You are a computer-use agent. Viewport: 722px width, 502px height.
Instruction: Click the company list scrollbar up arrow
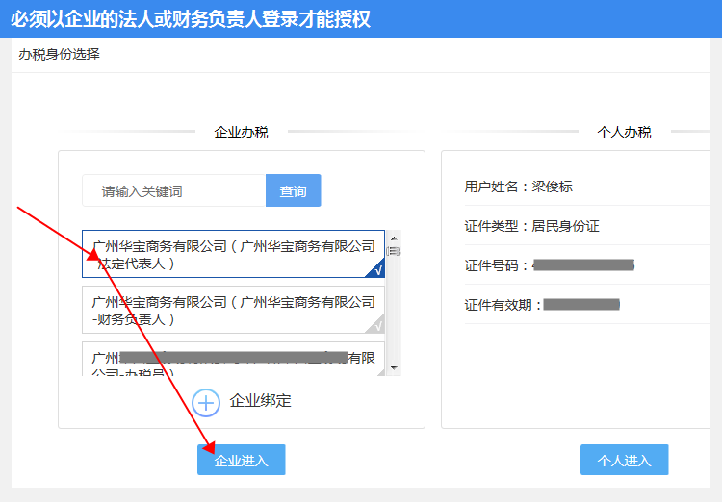coord(394,238)
